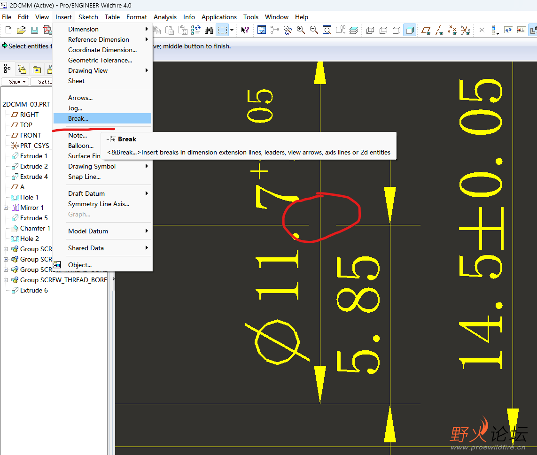Click the Object menu entry's icon
This screenshot has height=455, width=537.
coord(57,265)
